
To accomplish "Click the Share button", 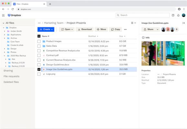I will (x=148, y=29).
